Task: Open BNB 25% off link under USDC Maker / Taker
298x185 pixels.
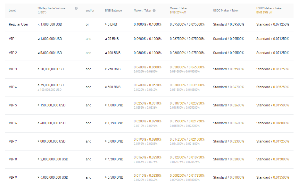Action: click(x=264, y=12)
